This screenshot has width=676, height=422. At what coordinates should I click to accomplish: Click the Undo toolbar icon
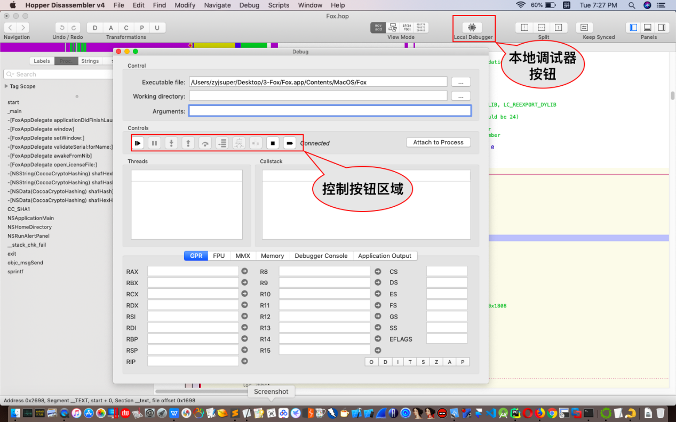tap(62, 28)
